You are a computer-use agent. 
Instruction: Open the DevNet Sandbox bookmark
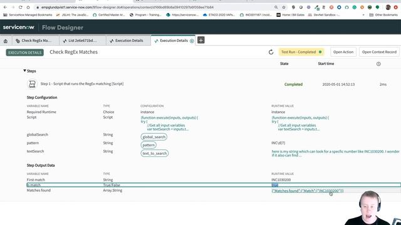coord(325,15)
